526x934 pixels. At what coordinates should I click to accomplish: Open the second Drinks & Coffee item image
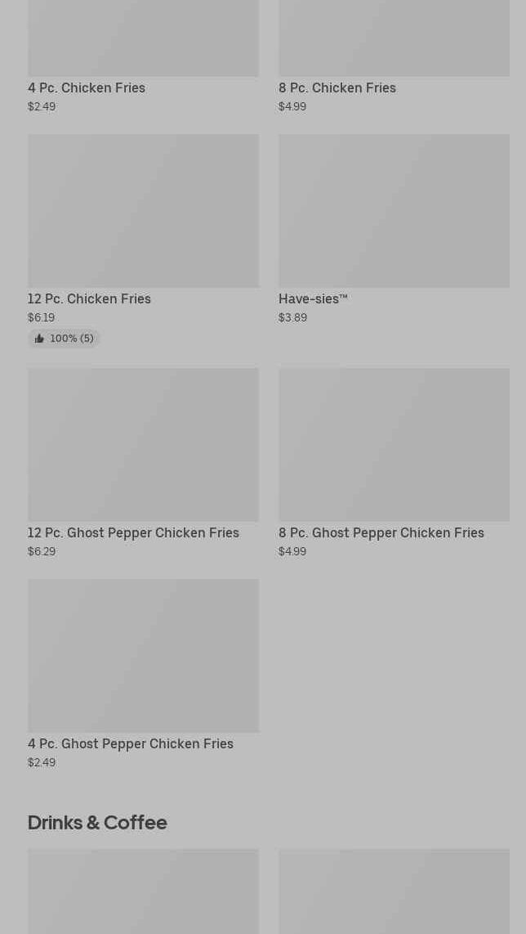click(394, 891)
